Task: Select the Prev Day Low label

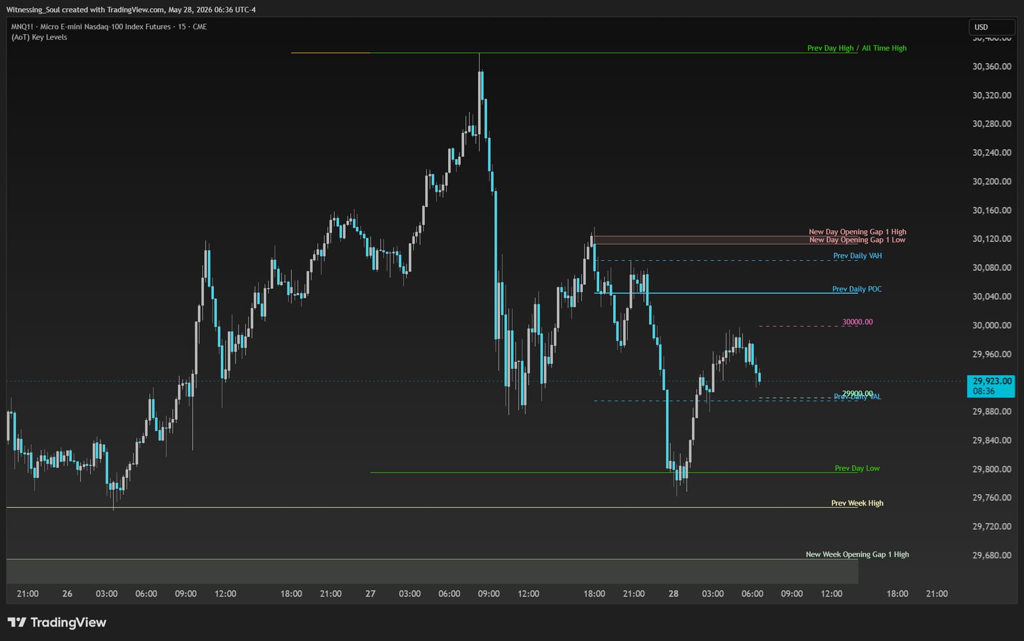Action: [x=857, y=468]
